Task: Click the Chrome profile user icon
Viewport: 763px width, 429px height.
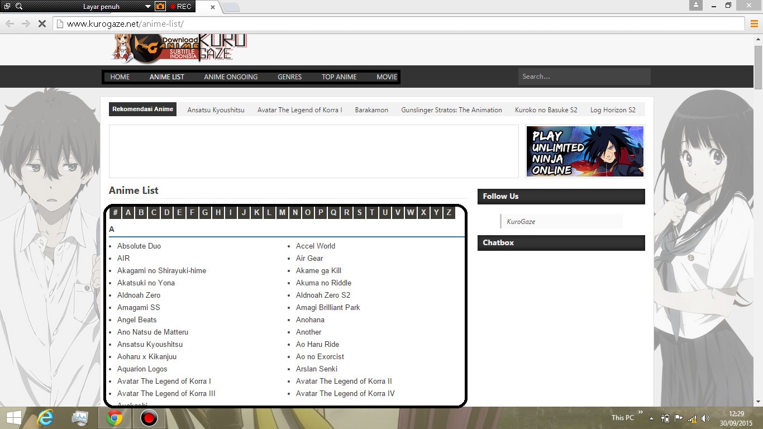Action: pyautogui.click(x=695, y=5)
